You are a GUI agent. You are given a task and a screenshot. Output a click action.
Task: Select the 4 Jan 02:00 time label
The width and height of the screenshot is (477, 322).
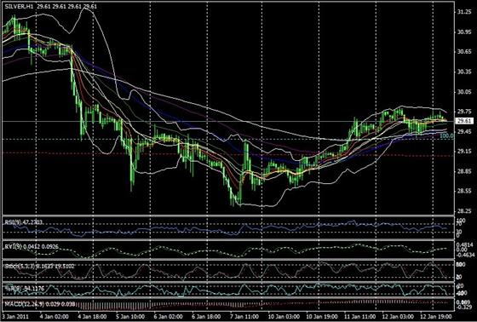55,316
